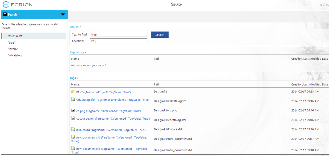329x156 pixels.
Task: Click the 2014-02-17 09:48 AM date cell
Action: [305, 150]
